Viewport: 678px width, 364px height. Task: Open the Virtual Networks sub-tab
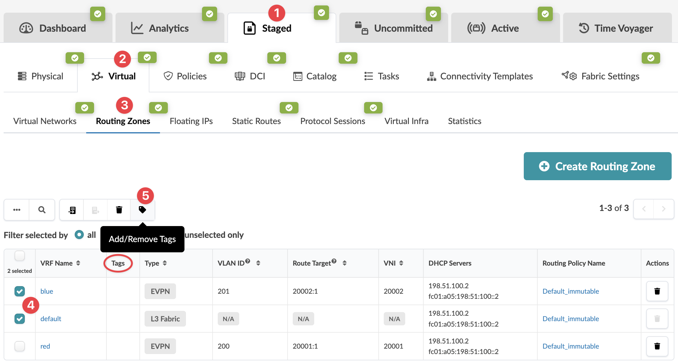click(x=45, y=121)
